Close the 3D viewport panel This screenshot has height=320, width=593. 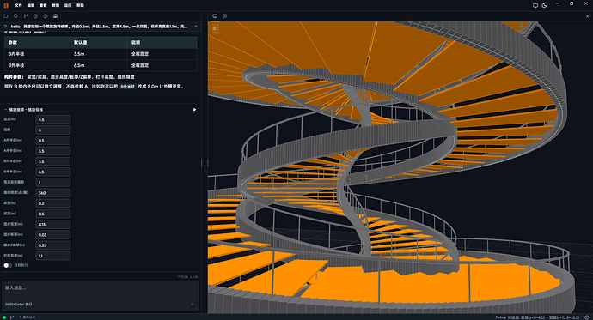click(587, 16)
